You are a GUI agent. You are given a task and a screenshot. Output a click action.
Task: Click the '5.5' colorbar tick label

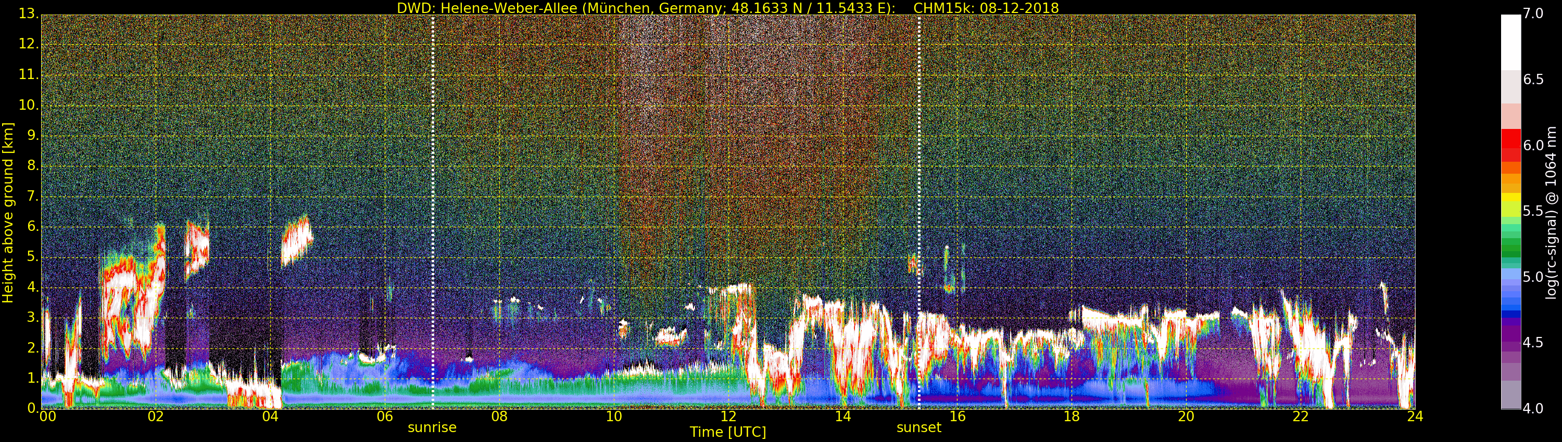point(1533,211)
